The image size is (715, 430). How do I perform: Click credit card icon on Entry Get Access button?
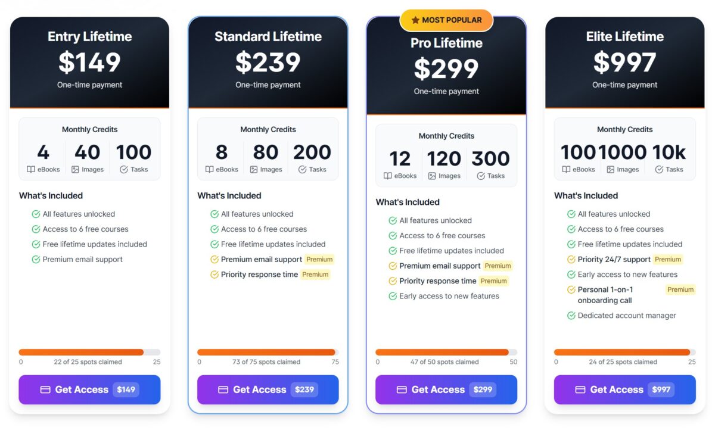(x=45, y=390)
